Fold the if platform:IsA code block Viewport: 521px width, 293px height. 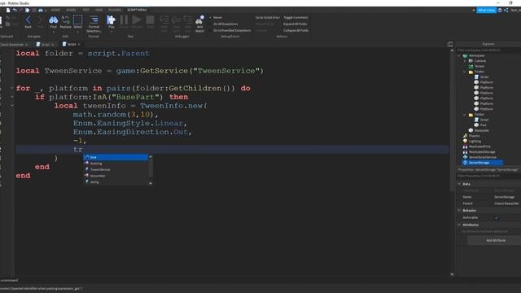tap(12, 97)
